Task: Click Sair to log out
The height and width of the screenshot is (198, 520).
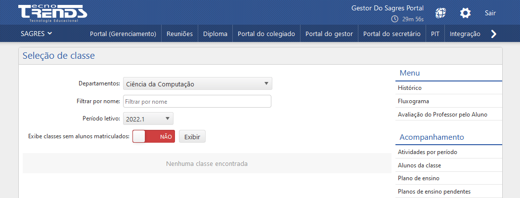Action: pyautogui.click(x=490, y=13)
